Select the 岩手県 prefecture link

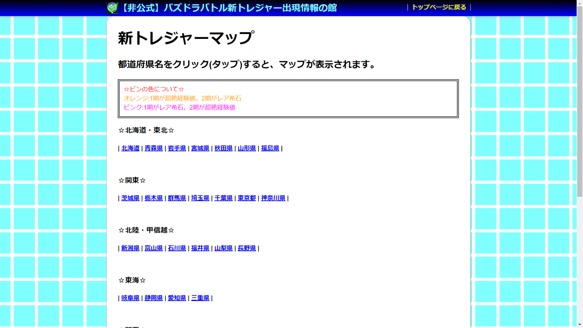[177, 148]
